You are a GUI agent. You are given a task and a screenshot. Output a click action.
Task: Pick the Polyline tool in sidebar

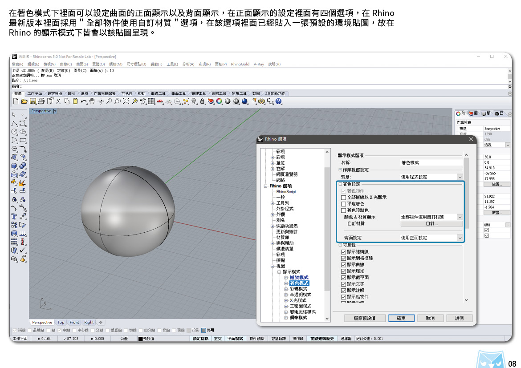[14, 123]
